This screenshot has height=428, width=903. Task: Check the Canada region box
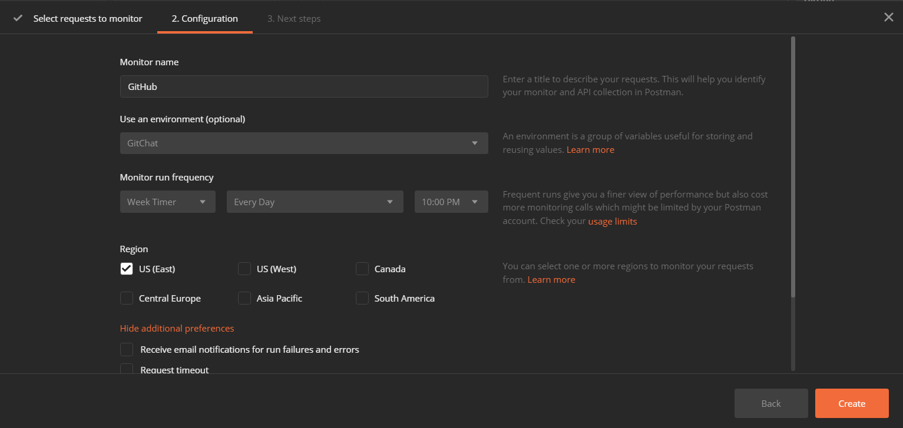[362, 269]
